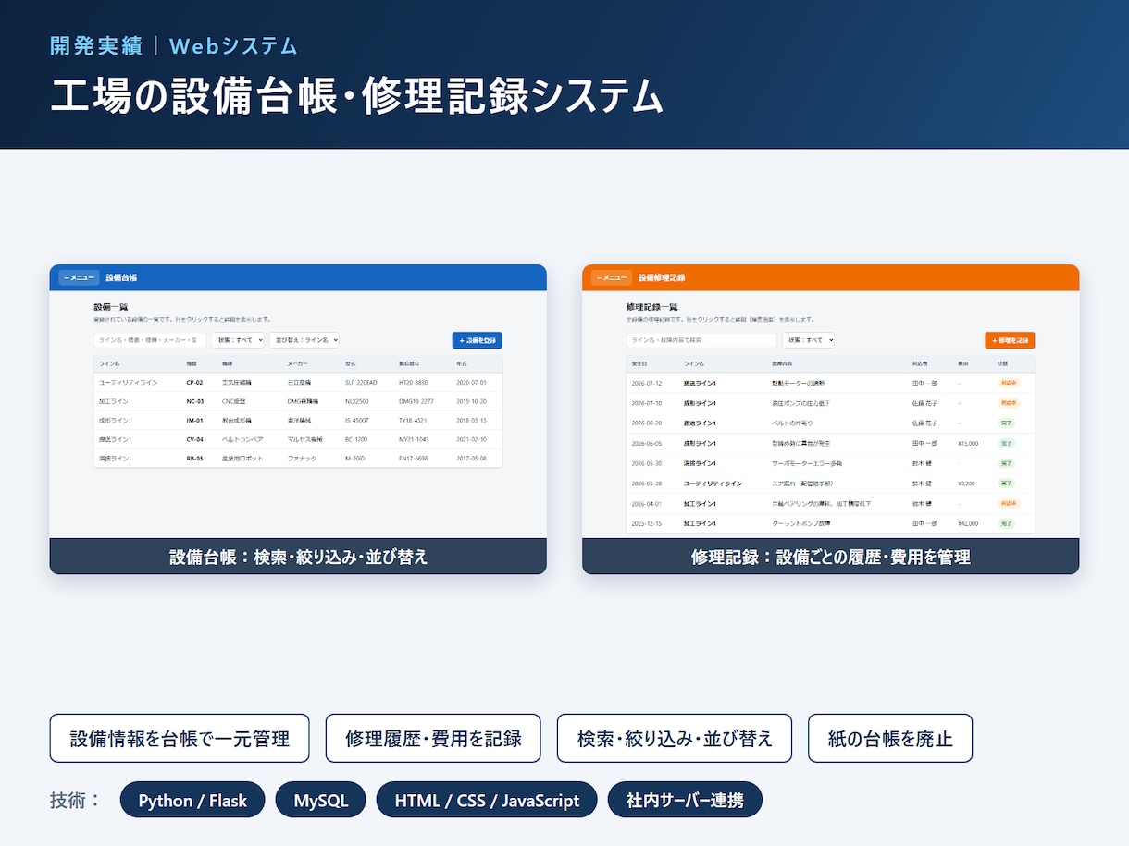Select the equipment row CV-04
Image resolution: width=1129 pixels, height=846 pixels.
pos(298,439)
